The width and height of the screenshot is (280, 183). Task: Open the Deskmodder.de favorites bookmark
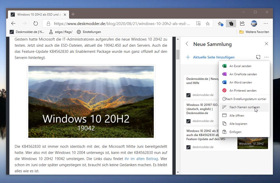(x=27, y=32)
